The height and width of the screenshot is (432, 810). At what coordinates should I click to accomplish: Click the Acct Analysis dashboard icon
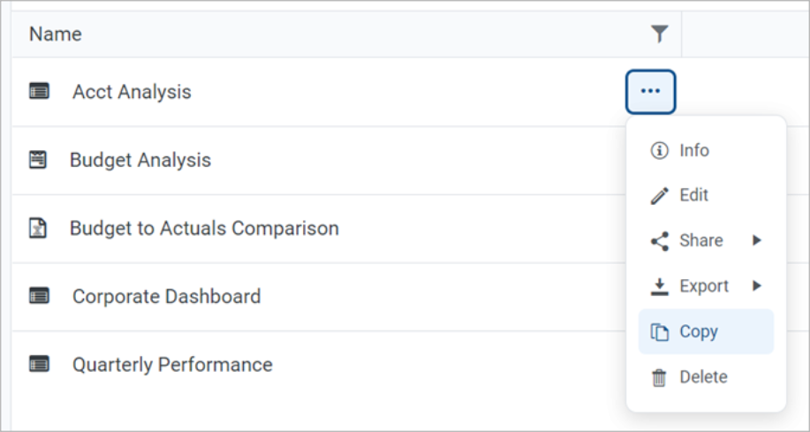(39, 91)
